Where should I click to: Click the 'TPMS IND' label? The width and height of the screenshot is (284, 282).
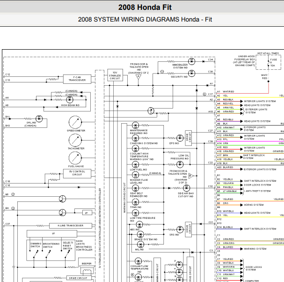point(136,207)
